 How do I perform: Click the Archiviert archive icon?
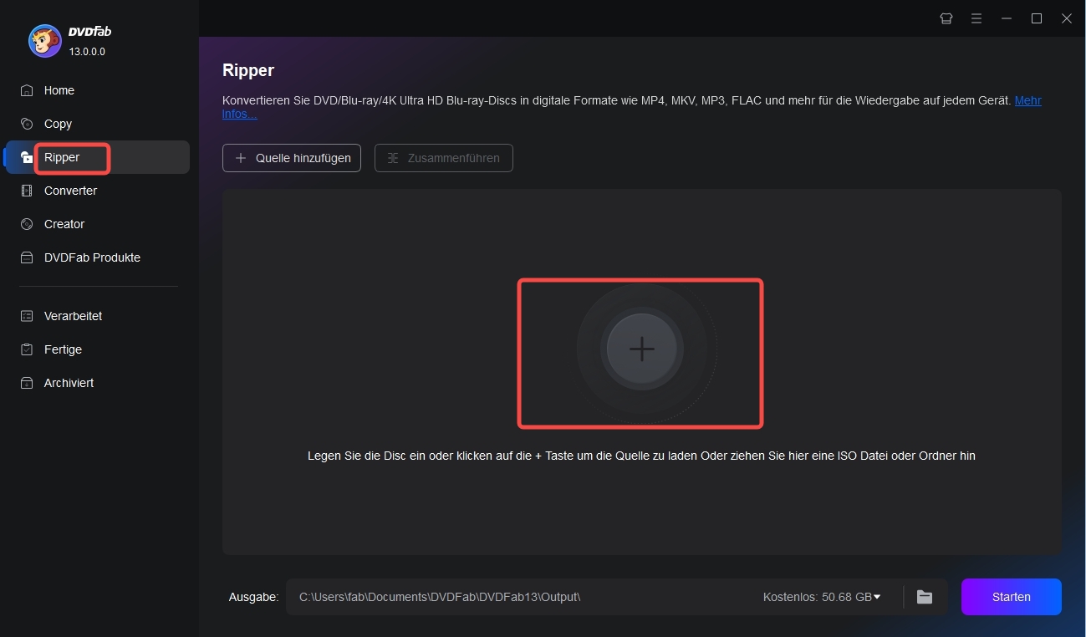coord(27,383)
